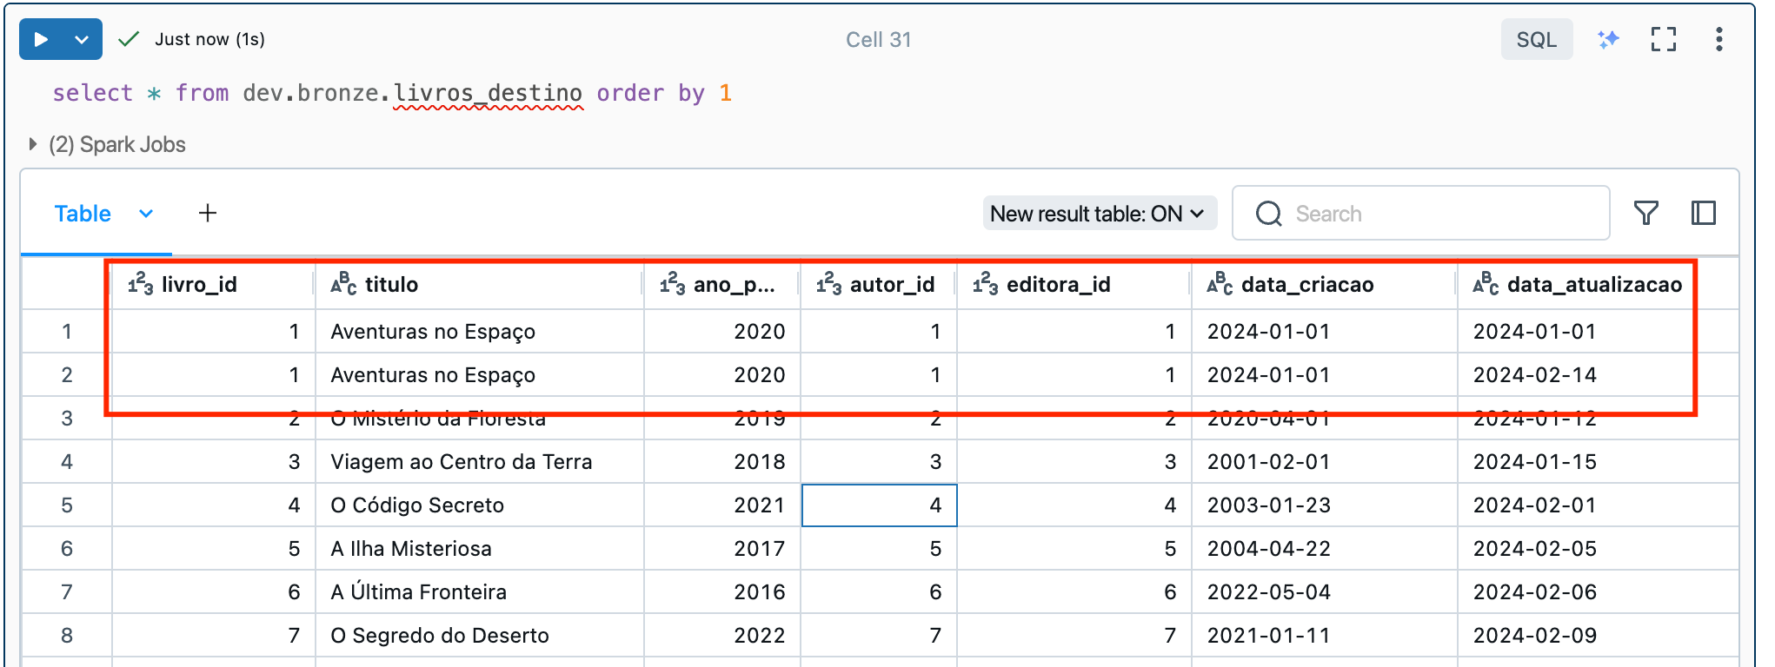The height and width of the screenshot is (667, 1775).
Task: Click the livro_id column header
Action: 213,284
